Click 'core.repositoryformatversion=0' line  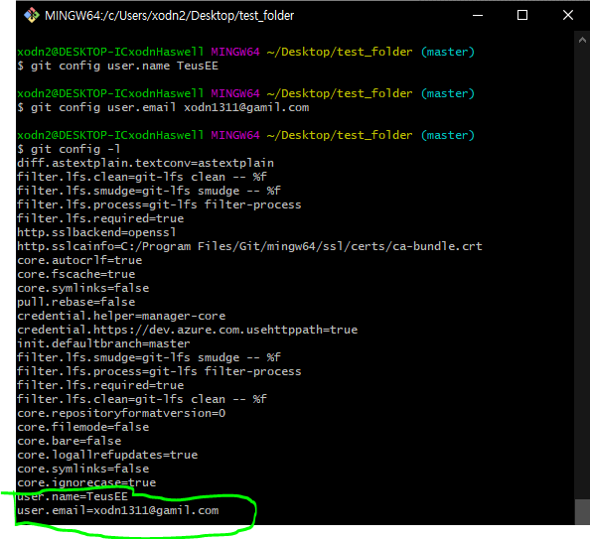click(x=121, y=413)
